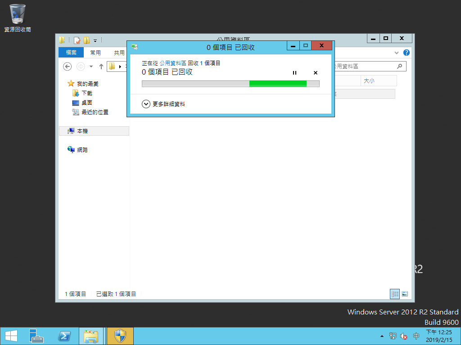
Task: Launch PowerShell from taskbar
Action: [64, 336]
